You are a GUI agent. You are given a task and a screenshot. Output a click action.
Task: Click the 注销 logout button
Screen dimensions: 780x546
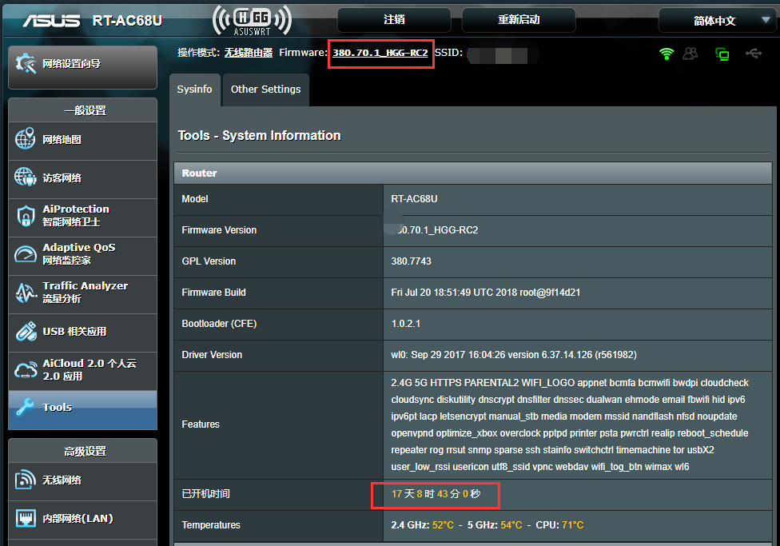[x=394, y=20]
